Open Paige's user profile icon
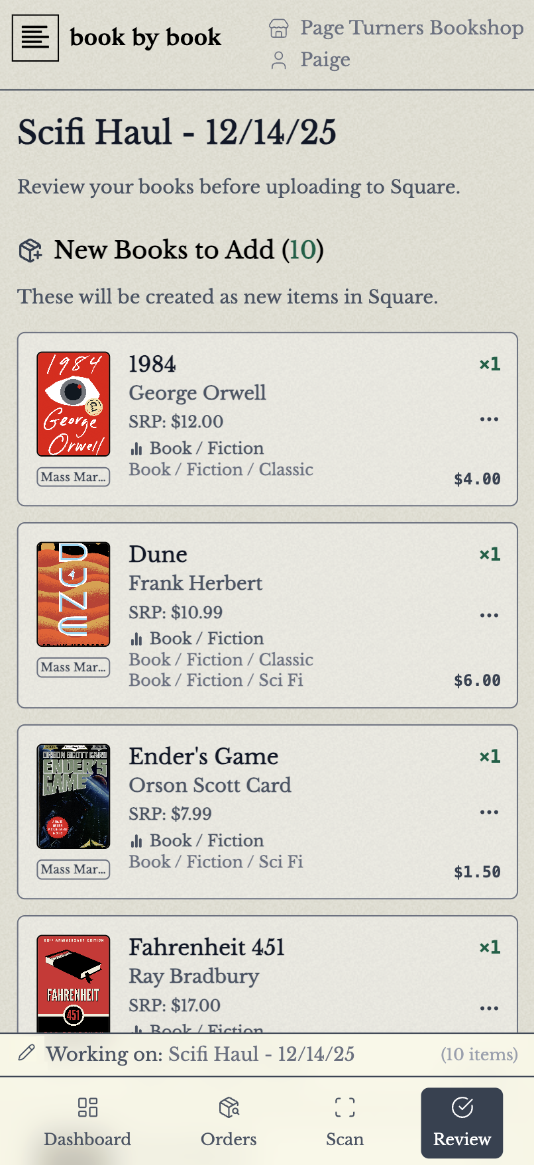 (x=280, y=60)
